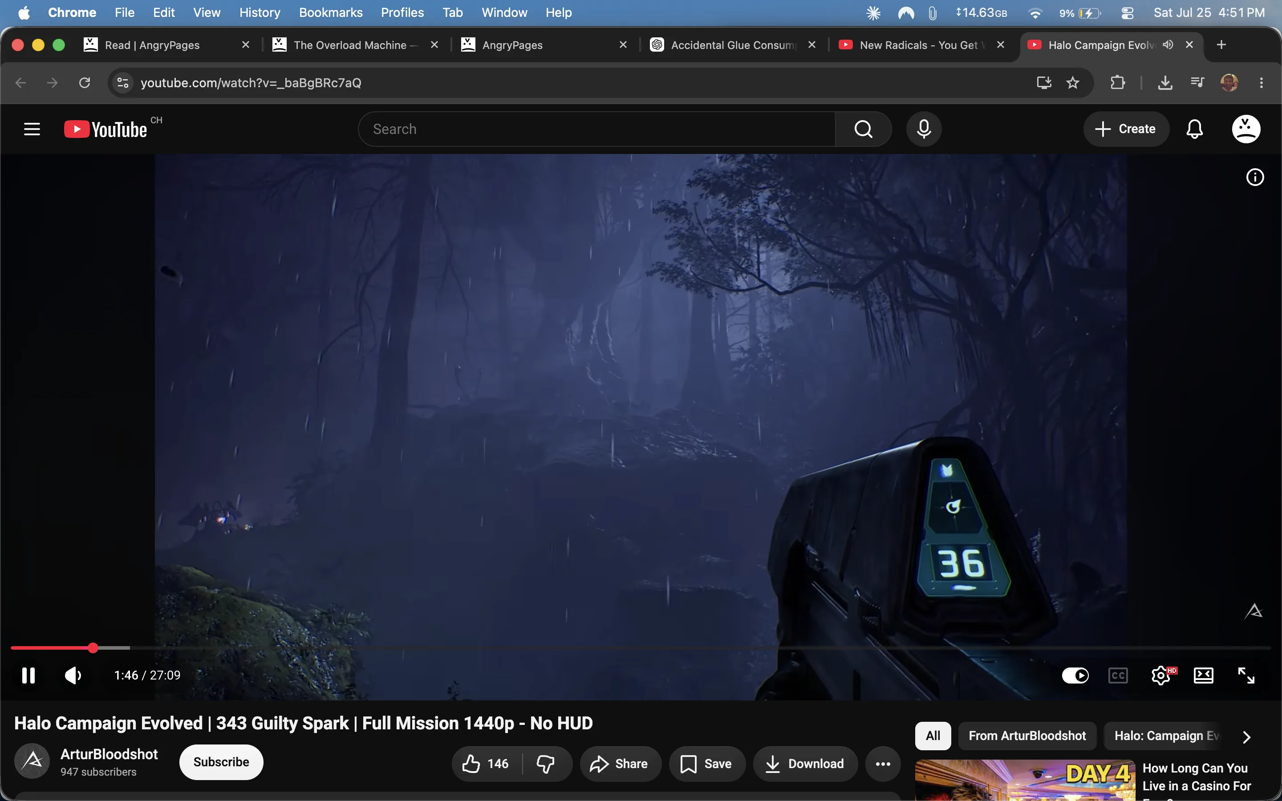Viewport: 1282px width, 801px height.
Task: Open more actions three-dot menu
Action: [x=883, y=763]
